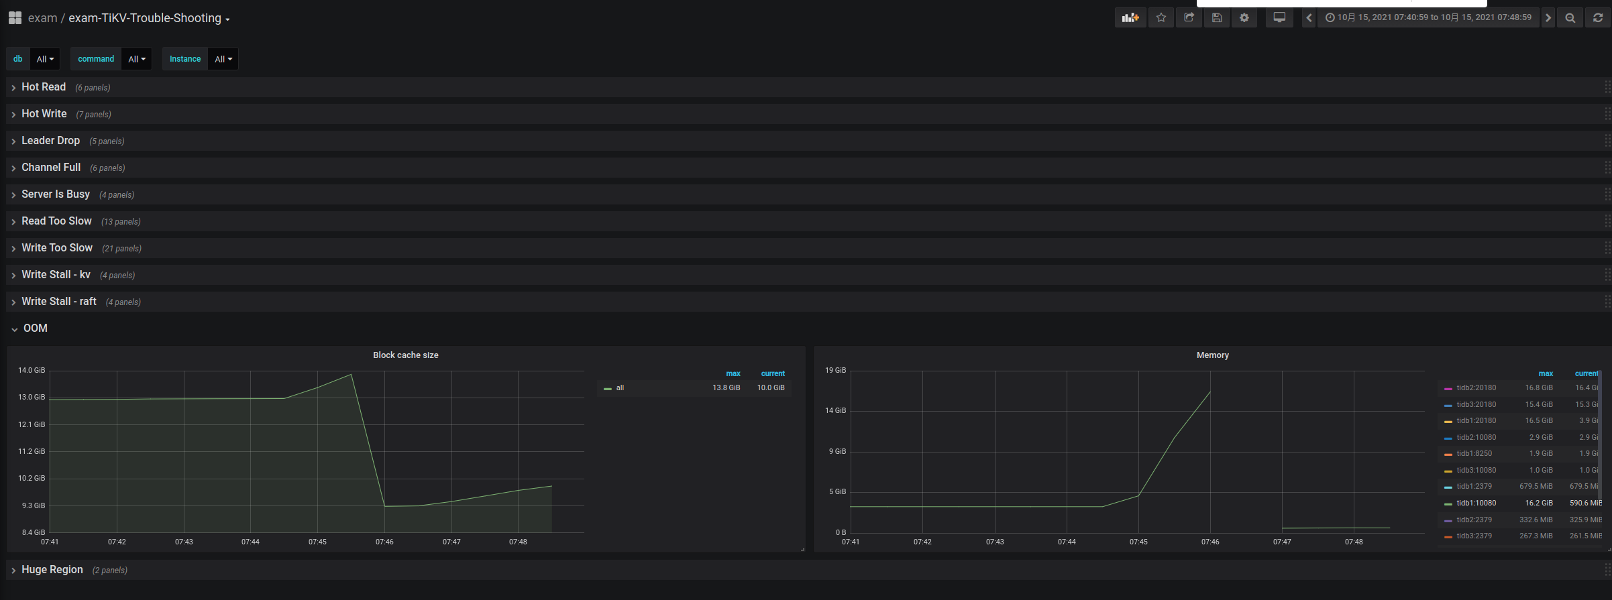Cycle view mode with monitor icon

[1279, 18]
